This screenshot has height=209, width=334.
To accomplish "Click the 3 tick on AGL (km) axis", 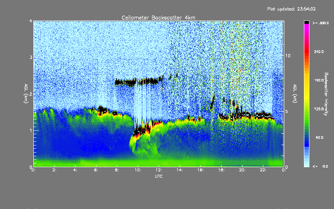I will coord(31,58).
